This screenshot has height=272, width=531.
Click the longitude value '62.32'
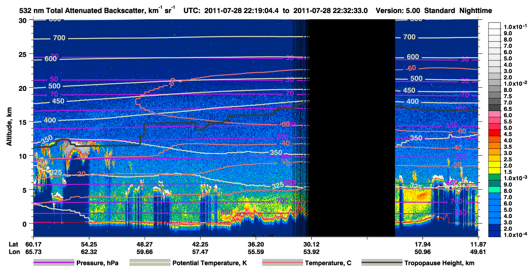(89, 252)
